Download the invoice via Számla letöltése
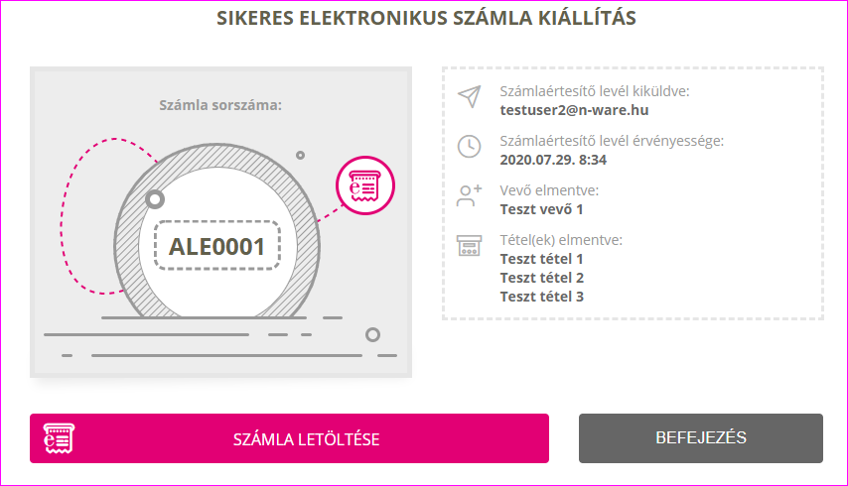 click(x=289, y=438)
